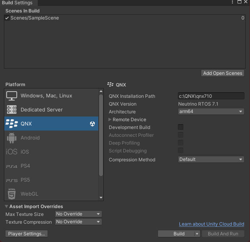Uncheck the Scenes/SampleScene checkbox

(x=7, y=18)
